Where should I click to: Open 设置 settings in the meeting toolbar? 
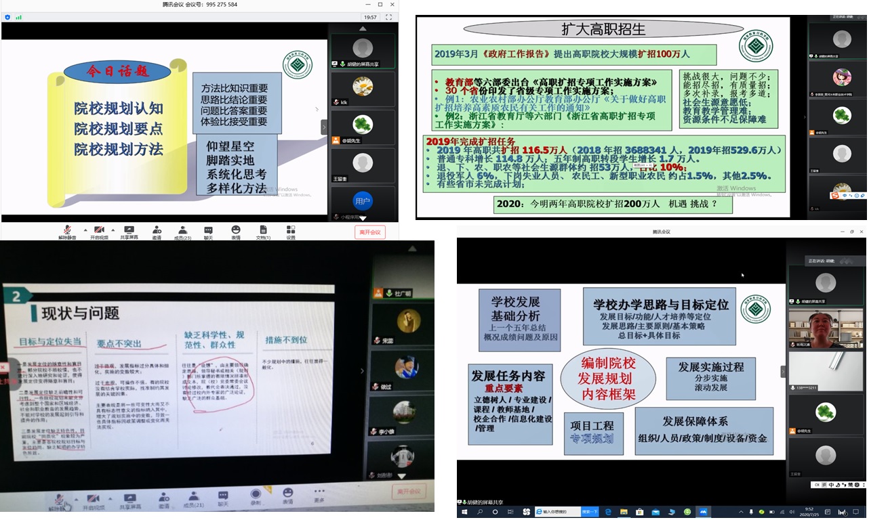[x=291, y=232]
